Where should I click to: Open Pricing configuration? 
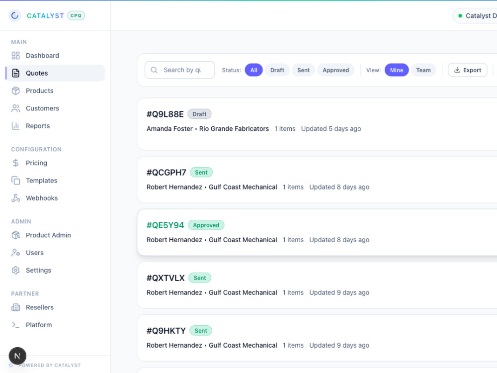55,163
